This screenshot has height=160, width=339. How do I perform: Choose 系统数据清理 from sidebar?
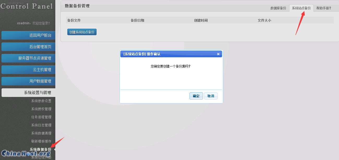(x=41, y=133)
